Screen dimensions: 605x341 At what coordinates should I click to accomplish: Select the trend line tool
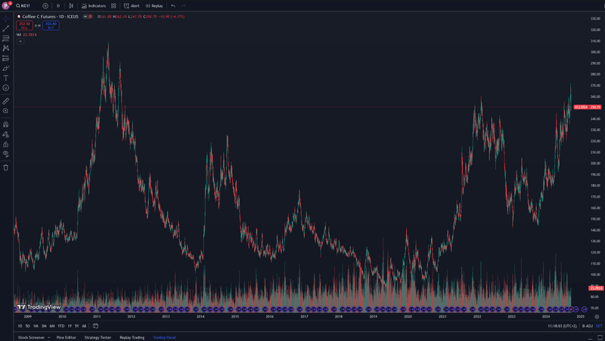pos(6,29)
